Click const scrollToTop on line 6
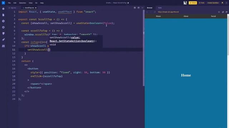 tap(34, 31)
